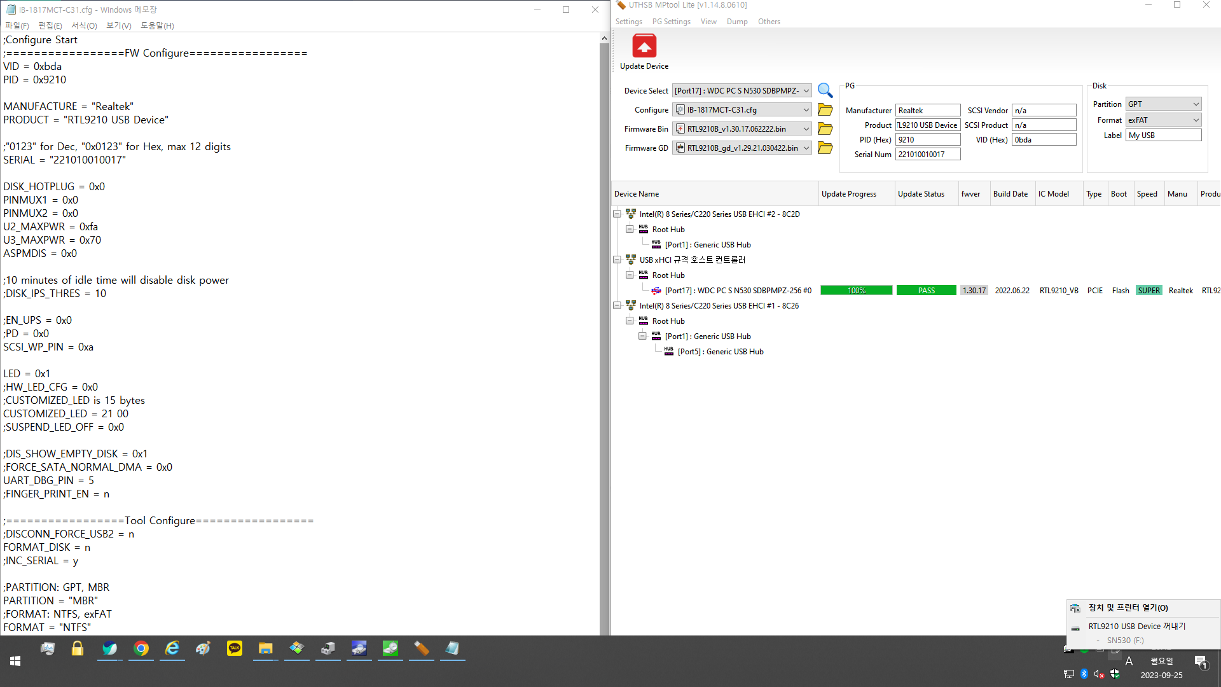The image size is (1221, 687).
Task: Click the Manufacturer input field
Action: (x=928, y=110)
